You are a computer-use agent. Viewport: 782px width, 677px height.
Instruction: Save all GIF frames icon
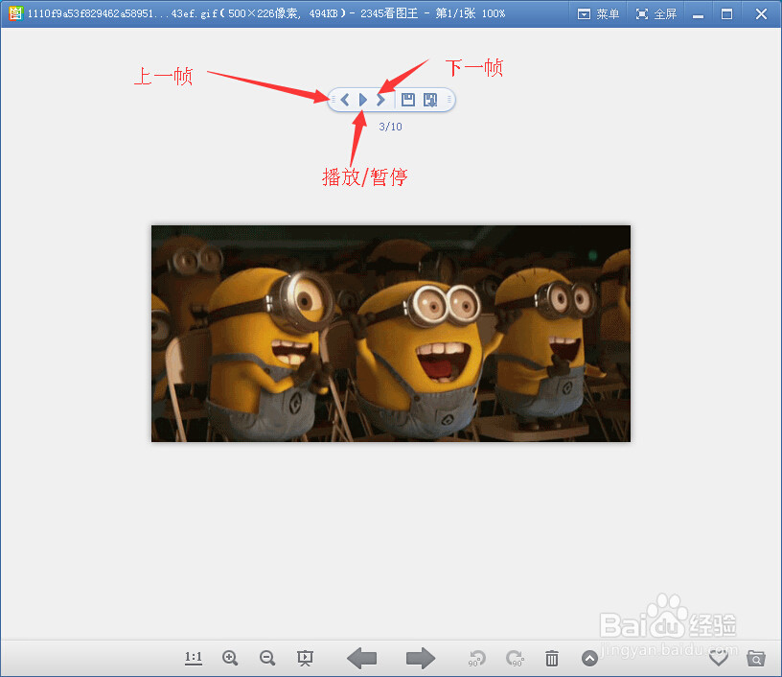point(430,100)
